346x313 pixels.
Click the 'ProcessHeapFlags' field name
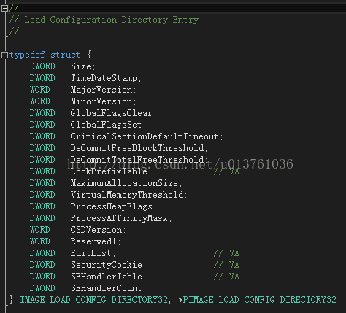click(x=112, y=206)
